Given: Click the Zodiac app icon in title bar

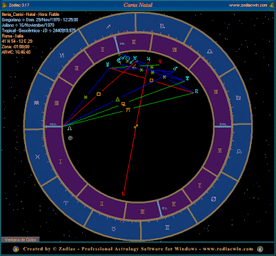Looking at the screenshot, I should (x=4, y=5).
